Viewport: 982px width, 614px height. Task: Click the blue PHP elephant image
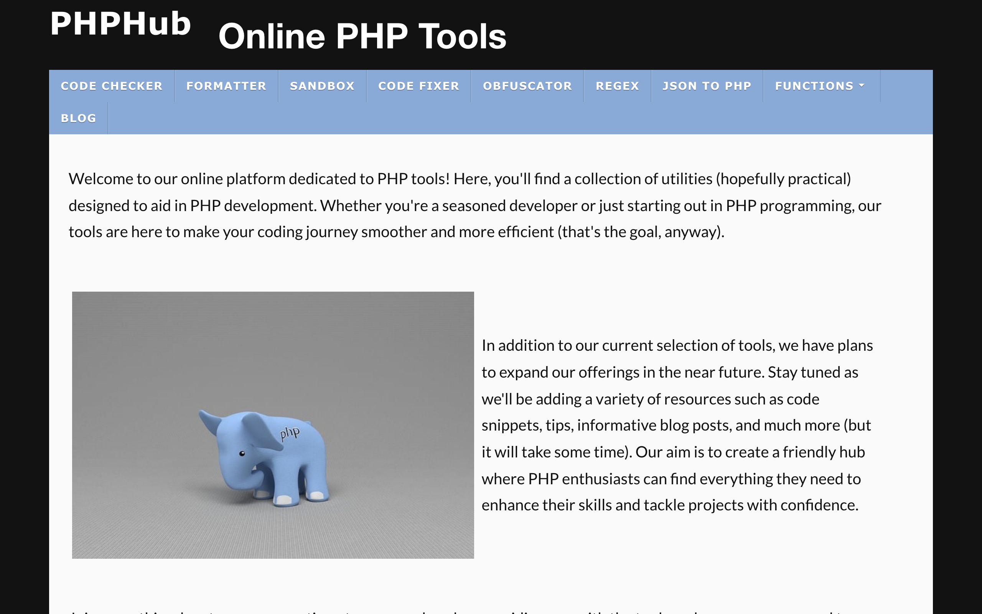273,425
